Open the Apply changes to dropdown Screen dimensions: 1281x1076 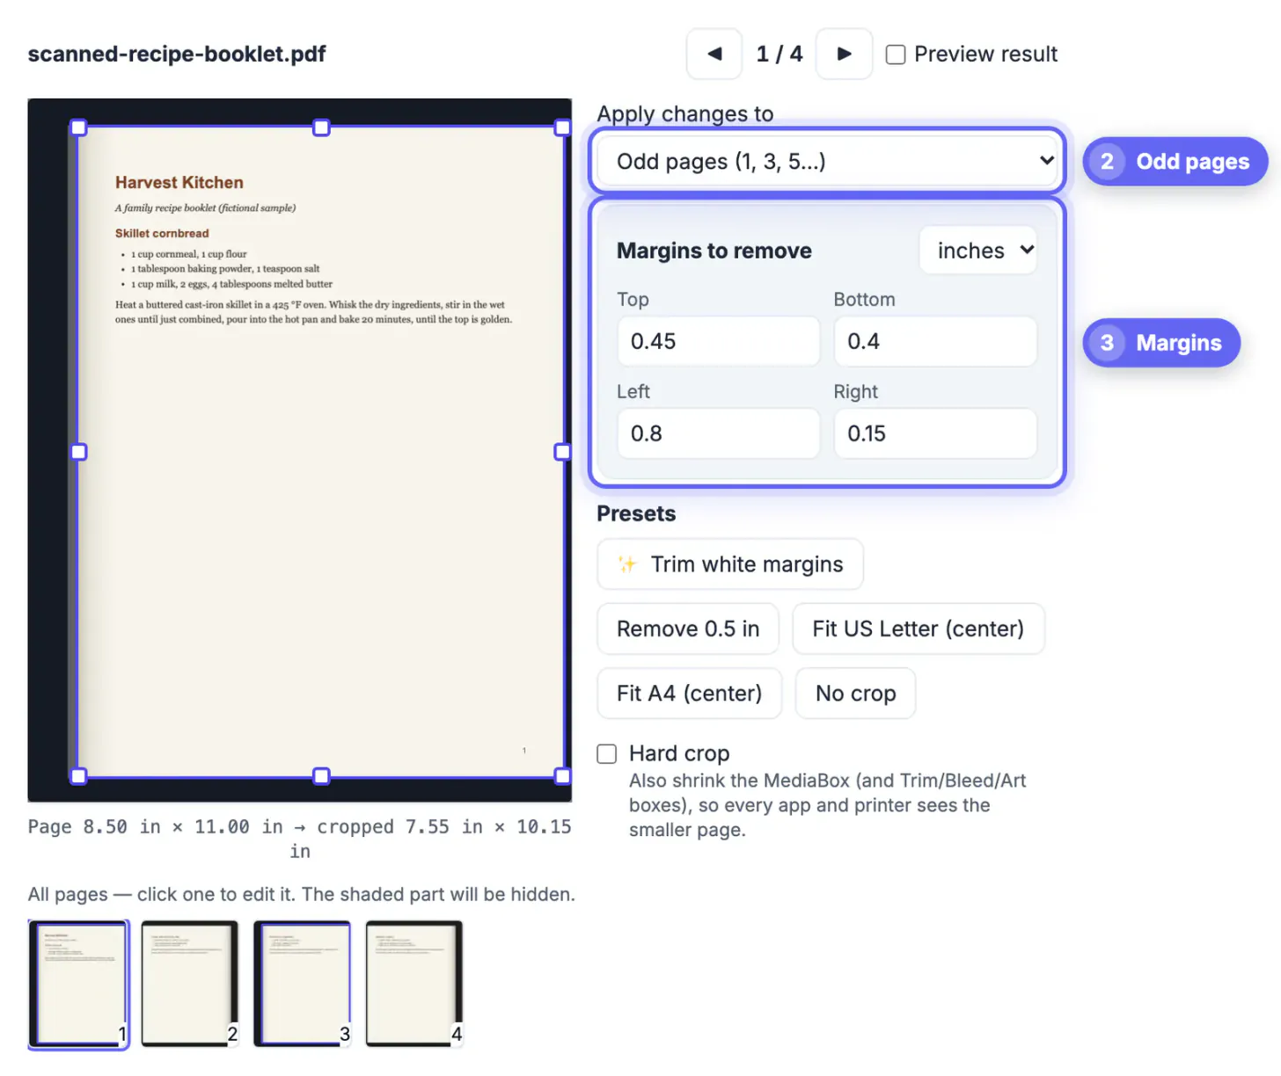(827, 162)
